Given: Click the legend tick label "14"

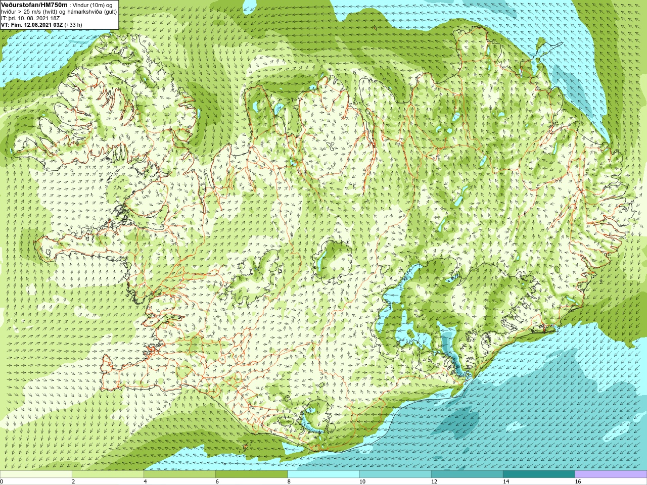Looking at the screenshot, I should 506,481.
